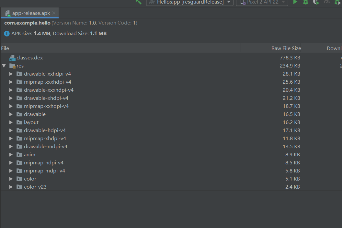342x228 pixels.
Task: Expand the drawable-hdpi-v4 folder
Action: coord(11,130)
